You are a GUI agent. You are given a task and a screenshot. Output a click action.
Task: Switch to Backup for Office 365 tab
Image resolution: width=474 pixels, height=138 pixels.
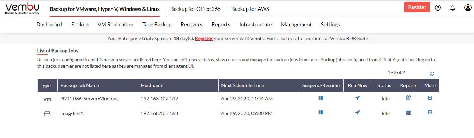[195, 9]
